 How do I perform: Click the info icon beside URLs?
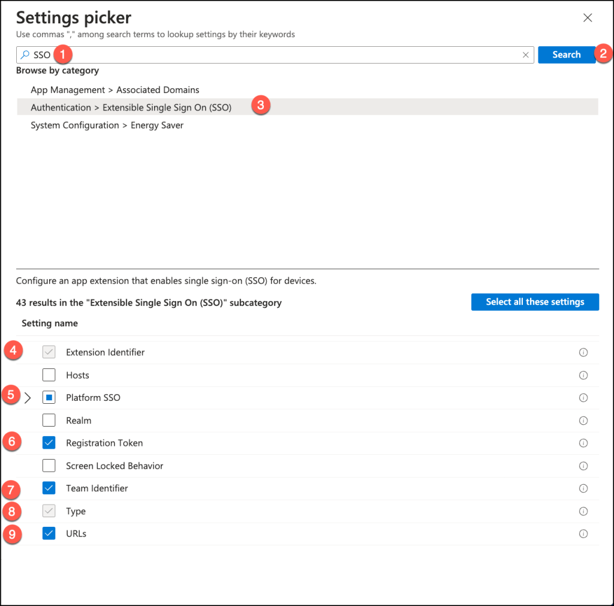583,534
